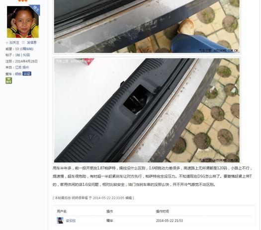This screenshot has height=230, width=261.
Task: Click the plus icon beside 加关注
Action: pos(7,43)
